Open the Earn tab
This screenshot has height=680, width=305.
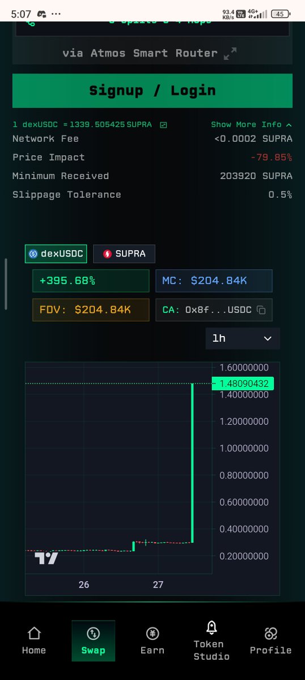tap(152, 641)
